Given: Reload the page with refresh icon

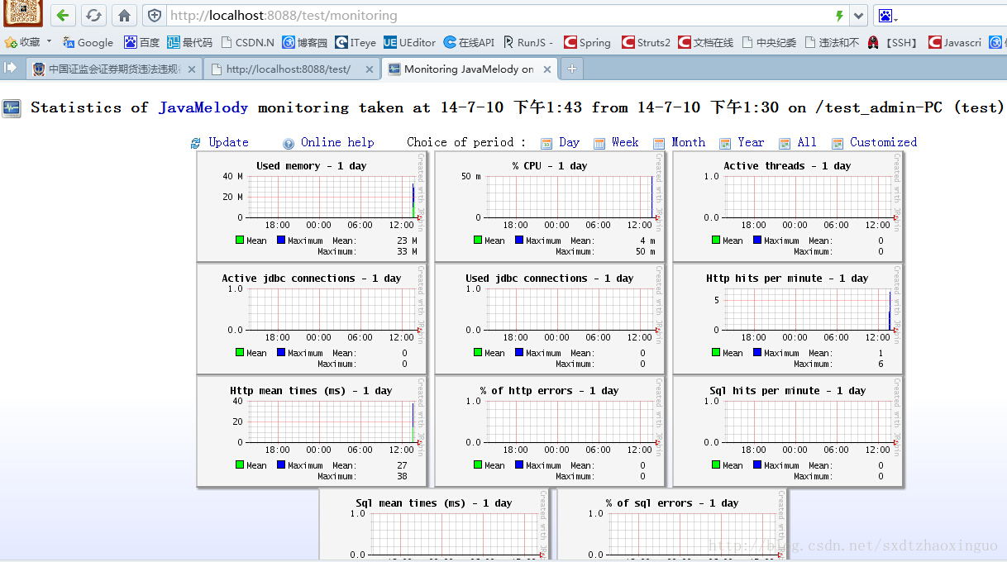Looking at the screenshot, I should click(x=93, y=15).
